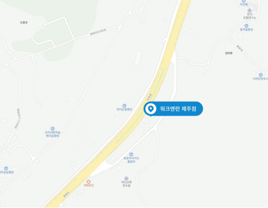The image size is (268, 208).
Task: Click the 여선교회 연수원 text label
Action: coord(127,184)
